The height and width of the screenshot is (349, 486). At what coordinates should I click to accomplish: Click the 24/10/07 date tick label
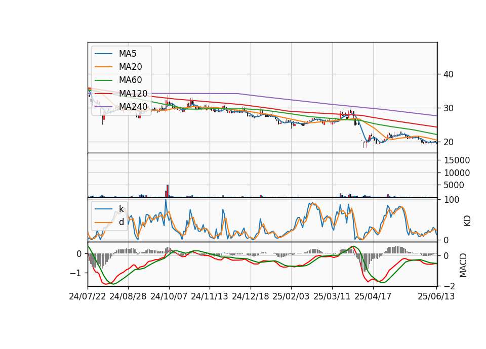click(x=169, y=296)
